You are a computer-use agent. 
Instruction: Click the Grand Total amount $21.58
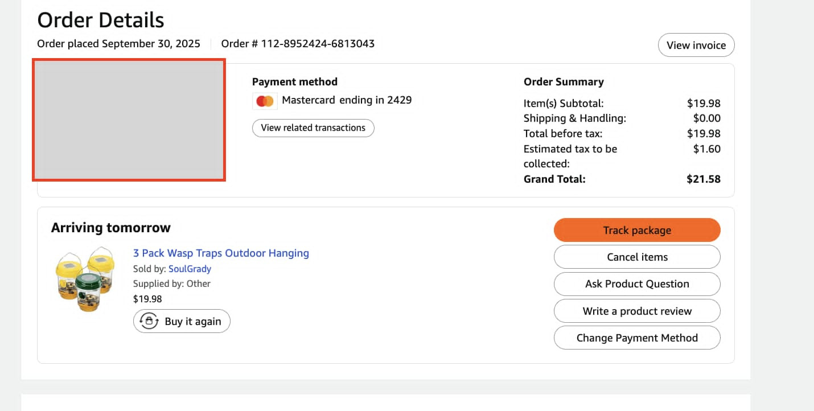(x=704, y=179)
